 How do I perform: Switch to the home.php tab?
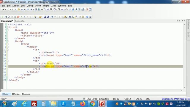[x=20, y=21]
